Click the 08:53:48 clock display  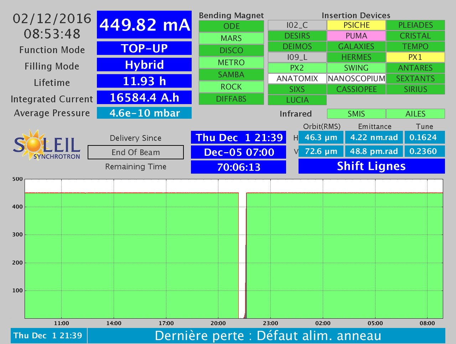point(52,34)
